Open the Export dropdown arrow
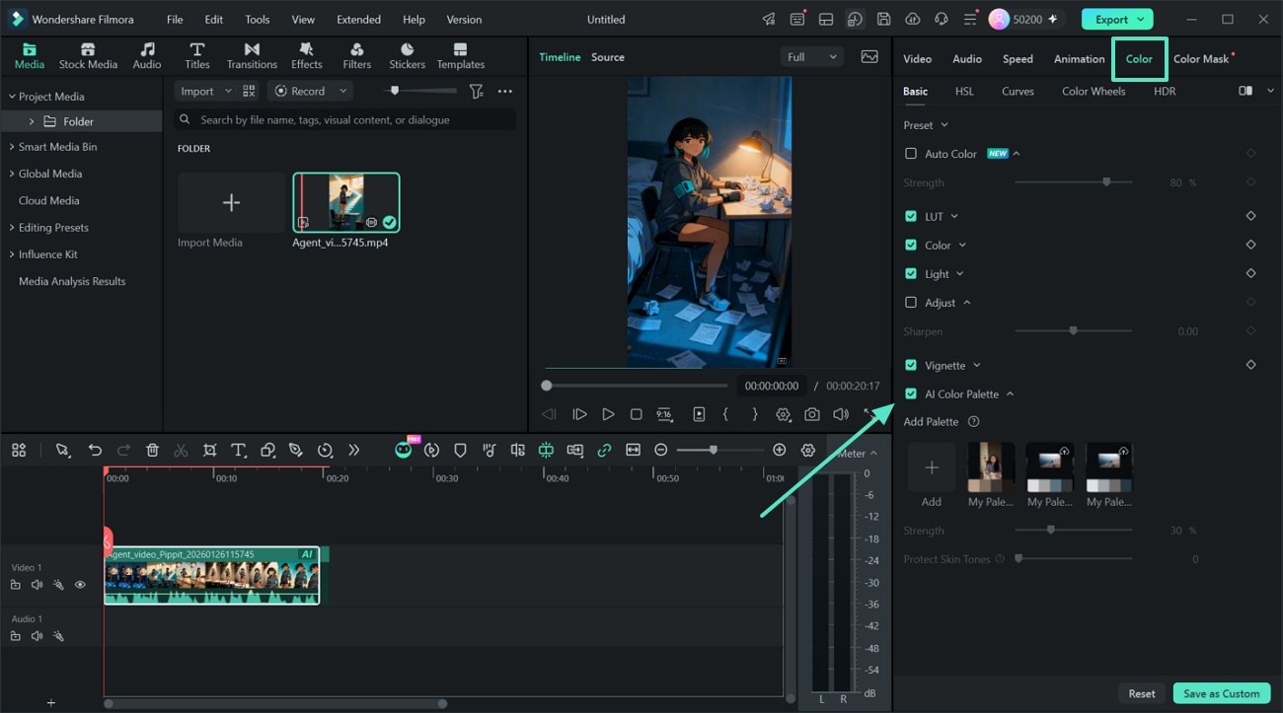Viewport: 1283px width, 713px height. pos(1142,19)
